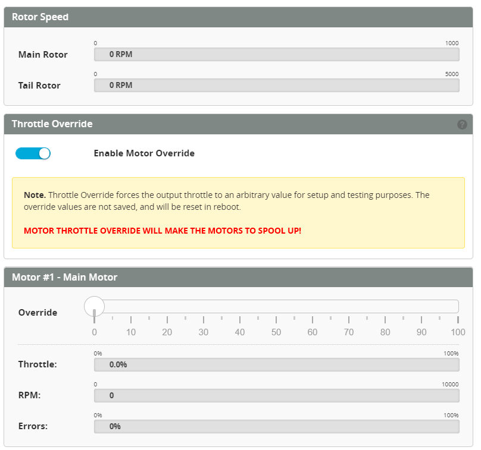
Task: Set Override slider to the 50 mark
Action: point(276,307)
